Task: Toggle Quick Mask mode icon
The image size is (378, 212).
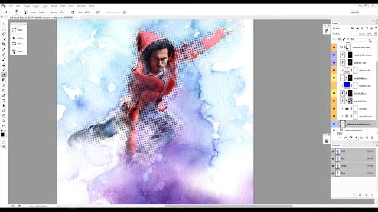Action: pyautogui.click(x=4, y=142)
